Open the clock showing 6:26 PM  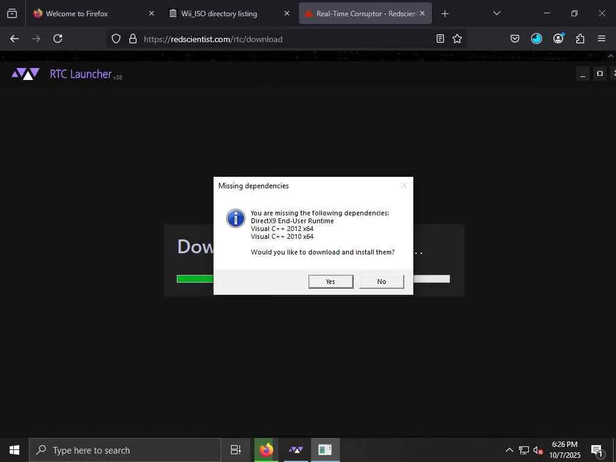(564, 450)
